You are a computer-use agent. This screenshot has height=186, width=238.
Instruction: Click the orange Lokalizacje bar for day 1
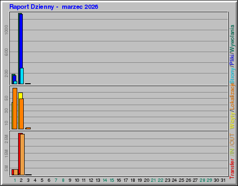coord(15,108)
